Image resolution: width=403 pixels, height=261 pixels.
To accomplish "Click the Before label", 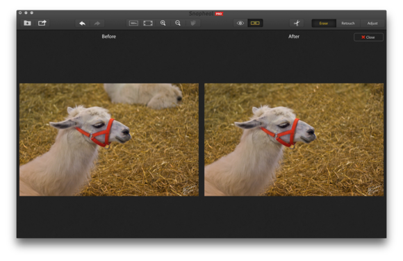I will click(x=108, y=37).
